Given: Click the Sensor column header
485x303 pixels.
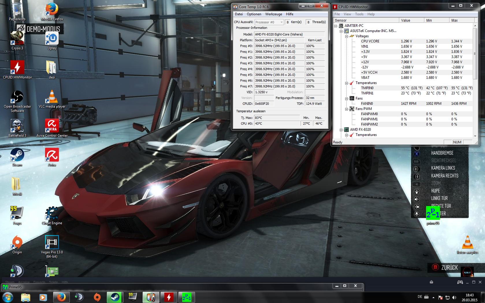Looking at the screenshot, I should pyautogui.click(x=366, y=20).
